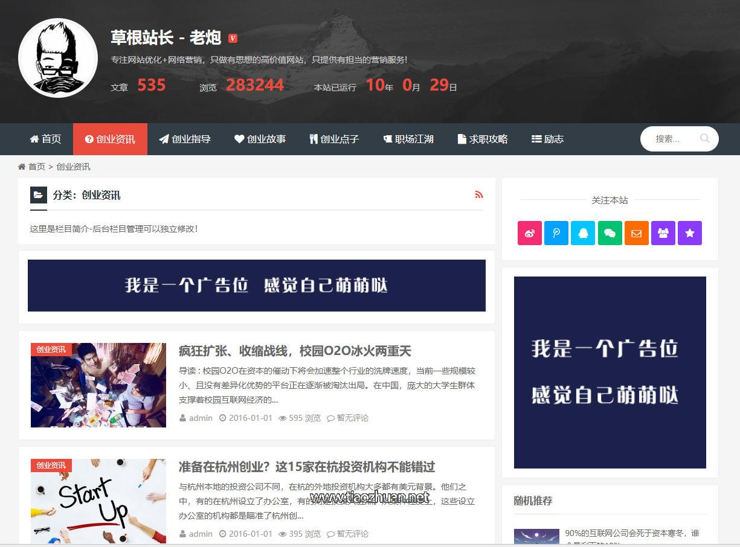Click 暂无评论 on the O2O article

(348, 418)
